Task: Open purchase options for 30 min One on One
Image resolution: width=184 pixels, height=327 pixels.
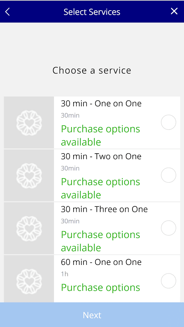Action: [x=101, y=136]
